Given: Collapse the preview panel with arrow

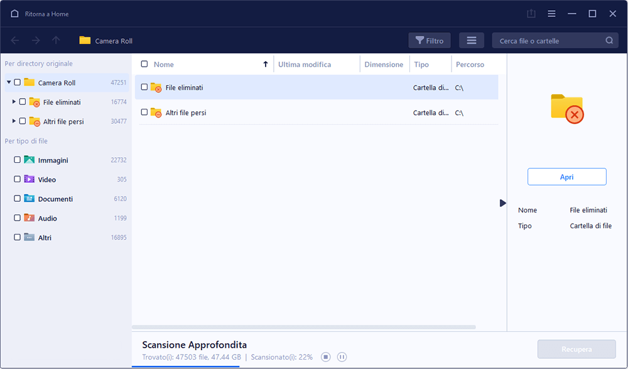Looking at the screenshot, I should tap(502, 203).
